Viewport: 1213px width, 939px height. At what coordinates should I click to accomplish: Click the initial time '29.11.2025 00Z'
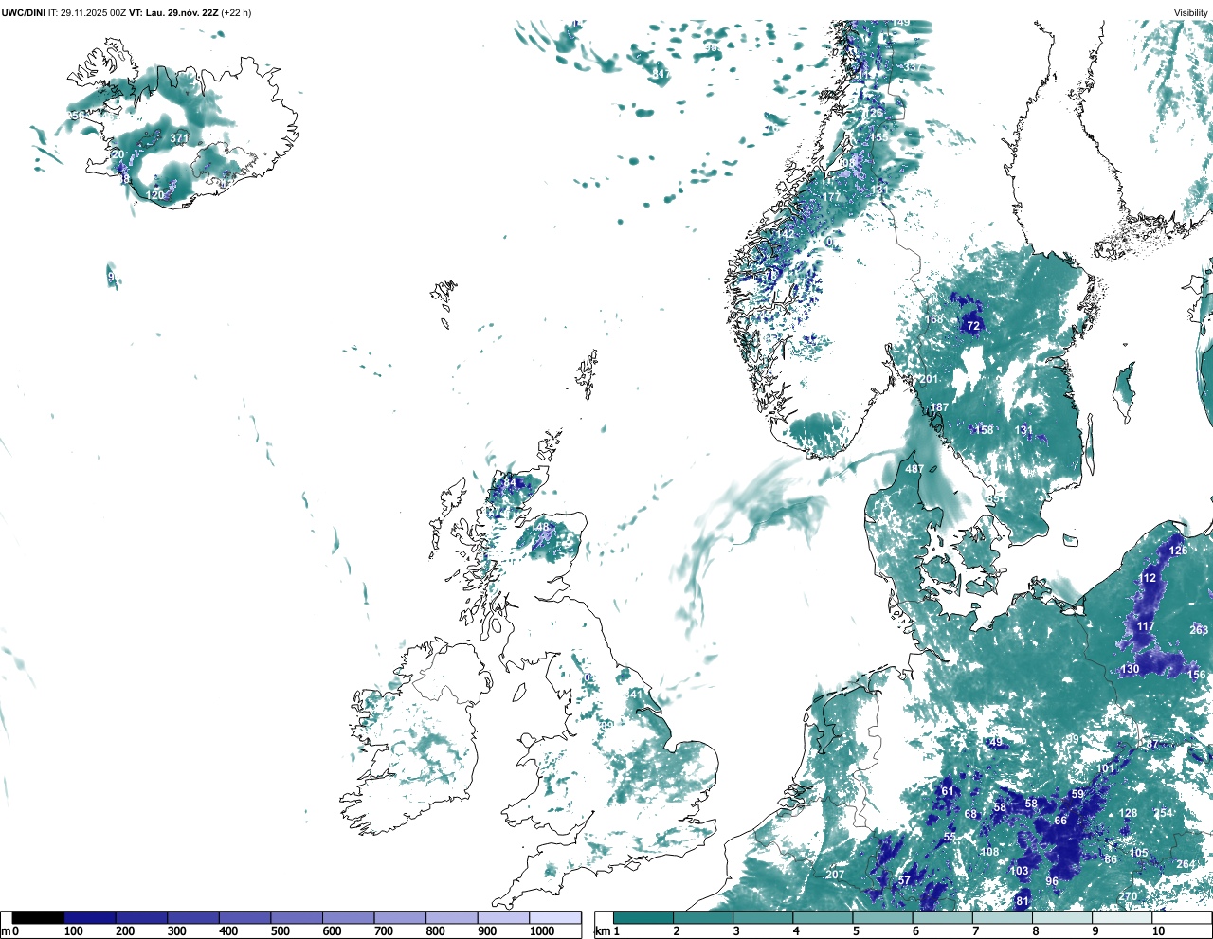[x=93, y=12]
